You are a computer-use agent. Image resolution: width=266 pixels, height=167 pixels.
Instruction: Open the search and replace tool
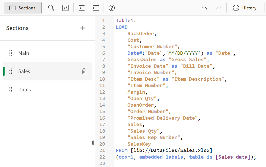click(51, 8)
